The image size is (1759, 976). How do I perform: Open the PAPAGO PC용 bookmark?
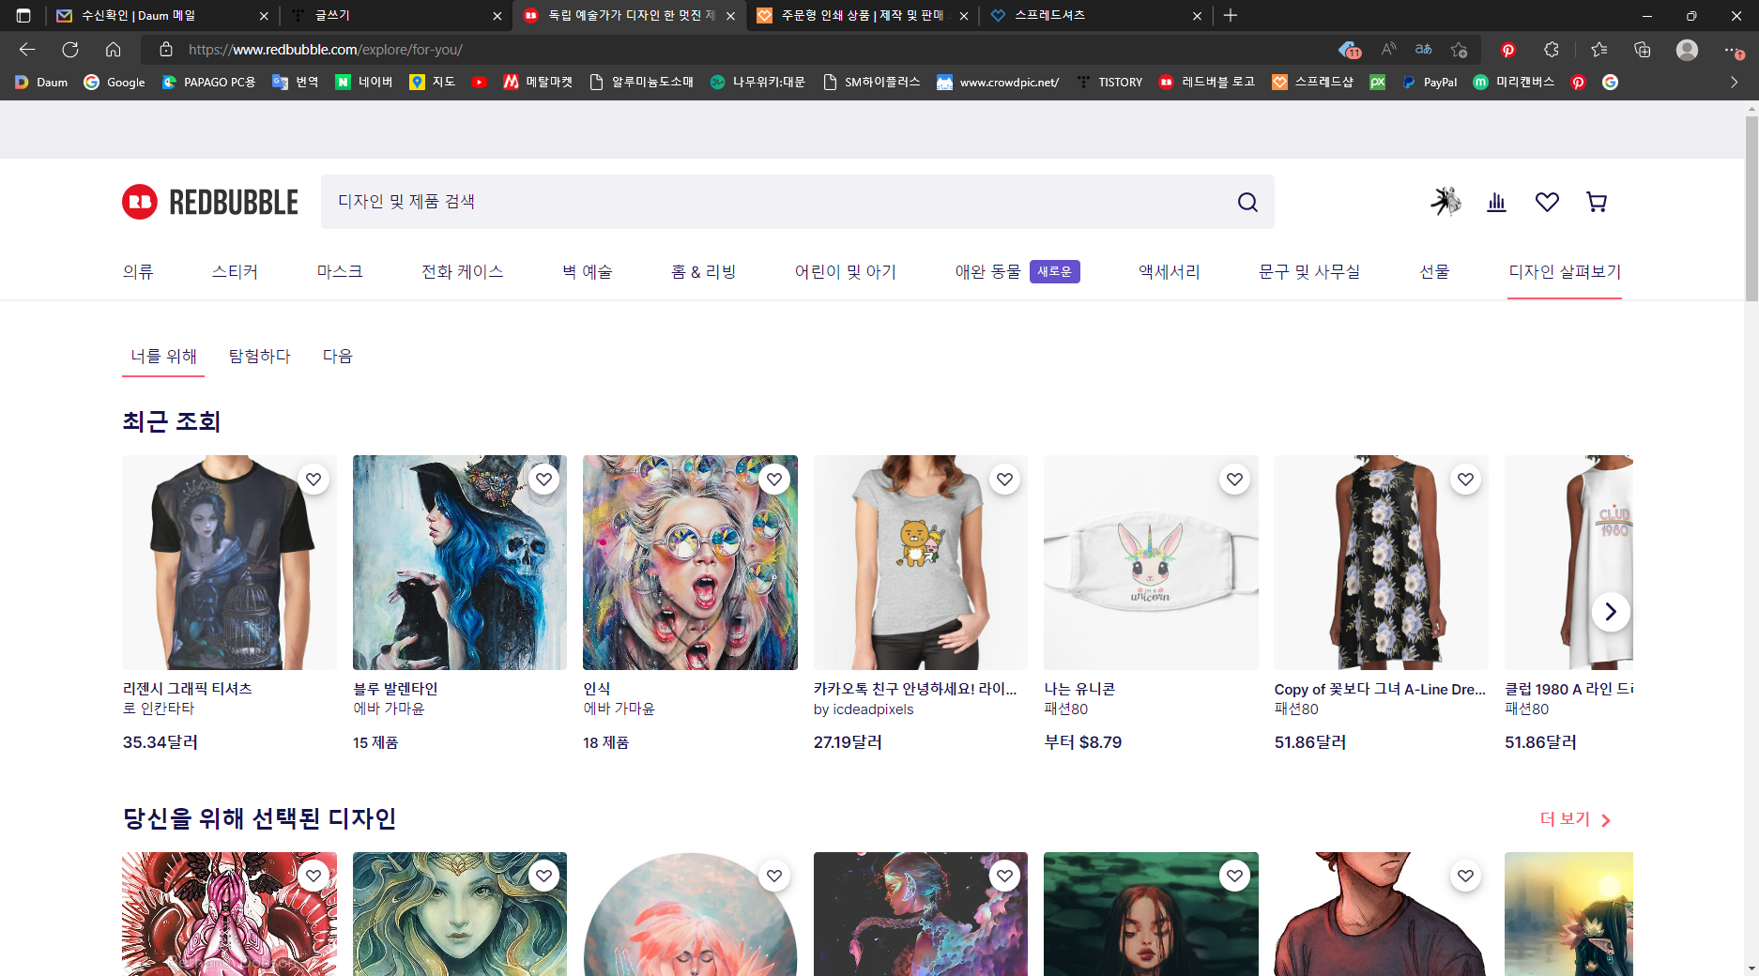point(208,83)
